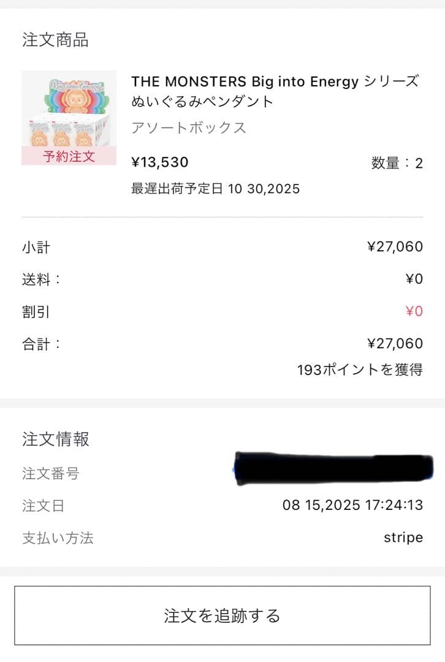The height and width of the screenshot is (662, 445).
Task: Click the 注文商品 section heading
Action: coord(55,40)
